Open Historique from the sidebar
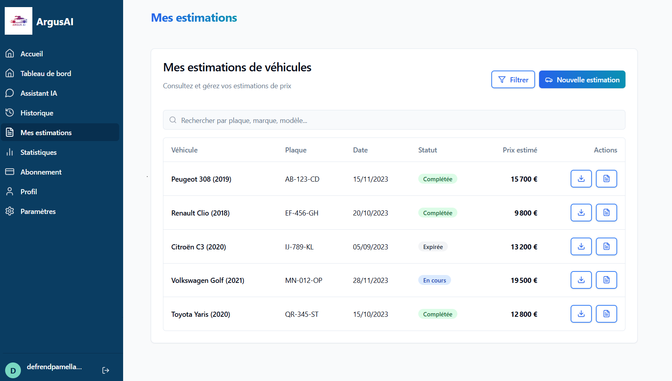Image resolution: width=672 pixels, height=381 pixels. pos(60,113)
